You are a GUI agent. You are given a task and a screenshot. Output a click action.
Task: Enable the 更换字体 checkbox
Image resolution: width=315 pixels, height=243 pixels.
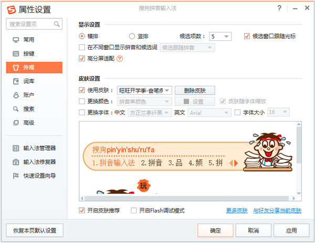click(x=82, y=113)
